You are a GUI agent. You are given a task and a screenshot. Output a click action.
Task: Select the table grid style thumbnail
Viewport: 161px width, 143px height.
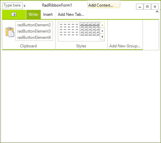(90, 29)
